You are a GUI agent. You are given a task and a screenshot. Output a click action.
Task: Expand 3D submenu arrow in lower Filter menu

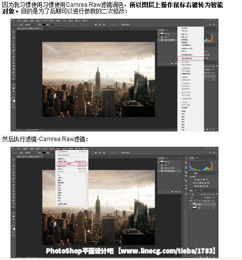click(86, 175)
